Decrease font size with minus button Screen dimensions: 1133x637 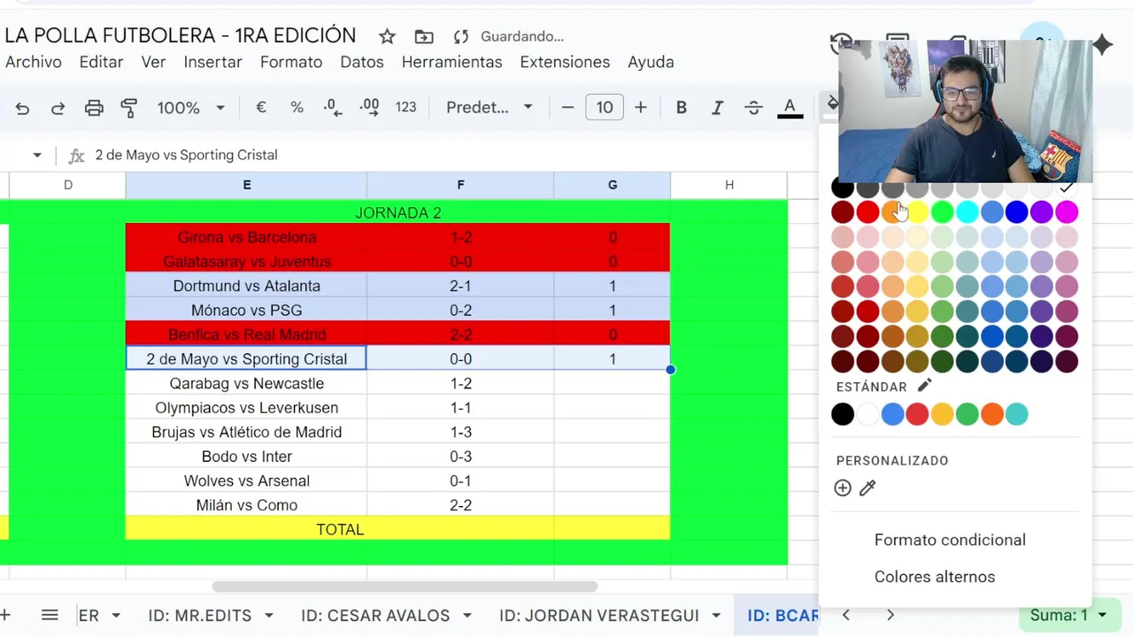[x=567, y=107]
